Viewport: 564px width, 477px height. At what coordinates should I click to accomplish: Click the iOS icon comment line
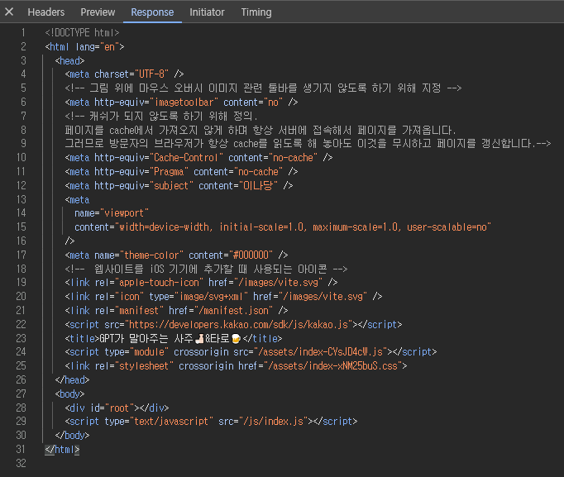pos(206,270)
